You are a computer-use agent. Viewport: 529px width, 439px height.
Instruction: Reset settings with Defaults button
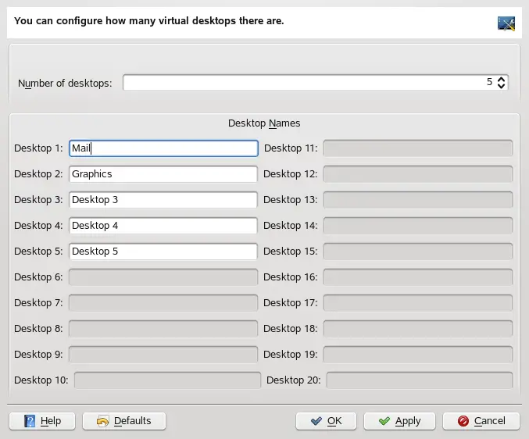click(123, 421)
